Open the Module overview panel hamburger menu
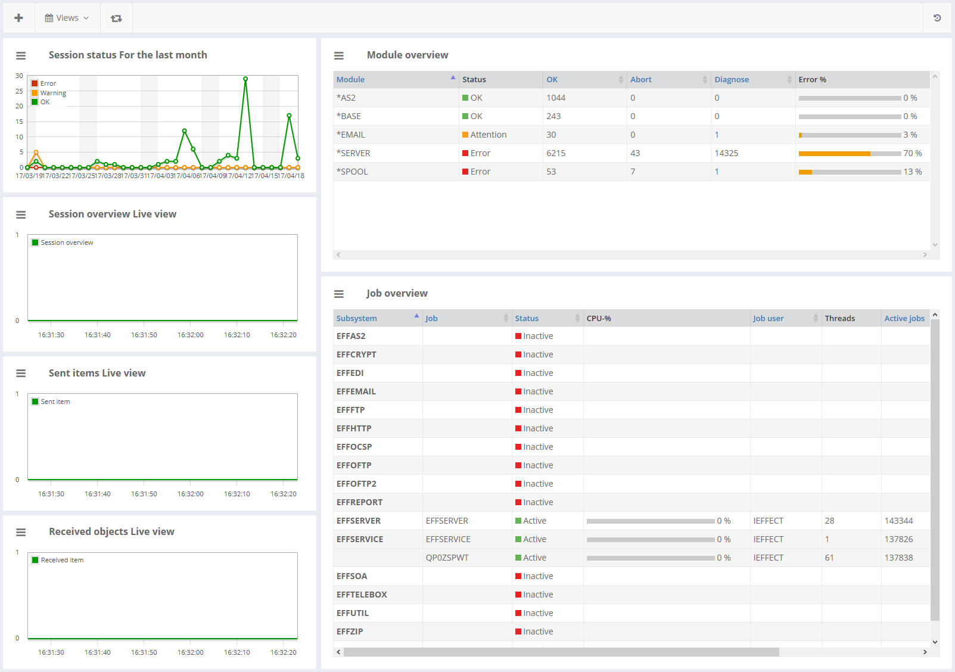The width and height of the screenshot is (955, 672). coord(339,55)
